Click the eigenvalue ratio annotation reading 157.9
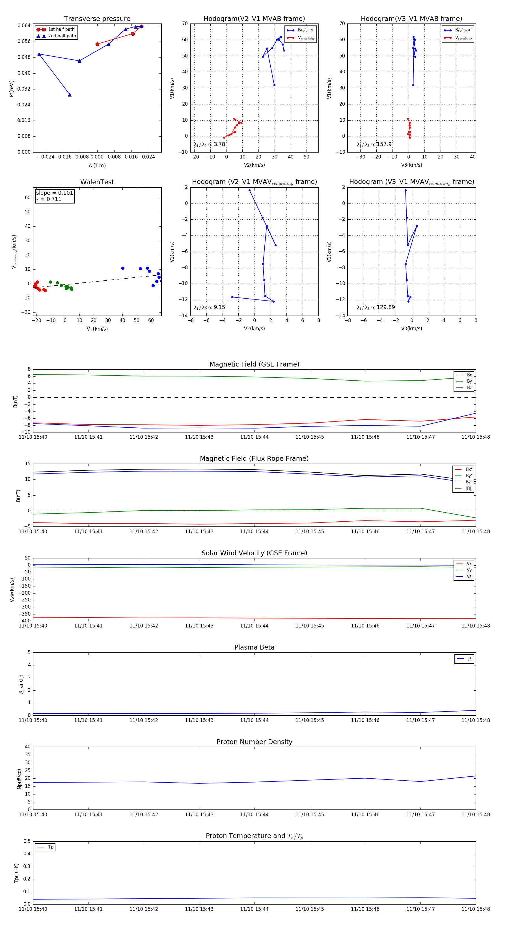 374,144
